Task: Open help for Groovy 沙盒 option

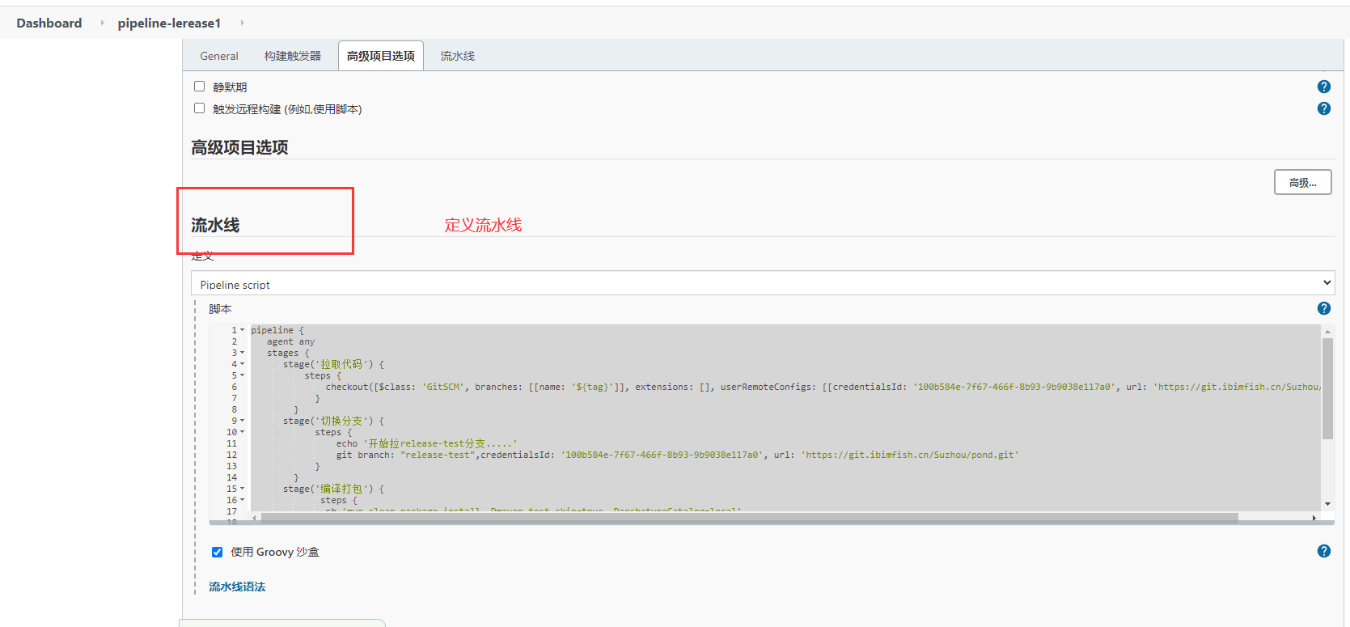Action: [x=1323, y=551]
